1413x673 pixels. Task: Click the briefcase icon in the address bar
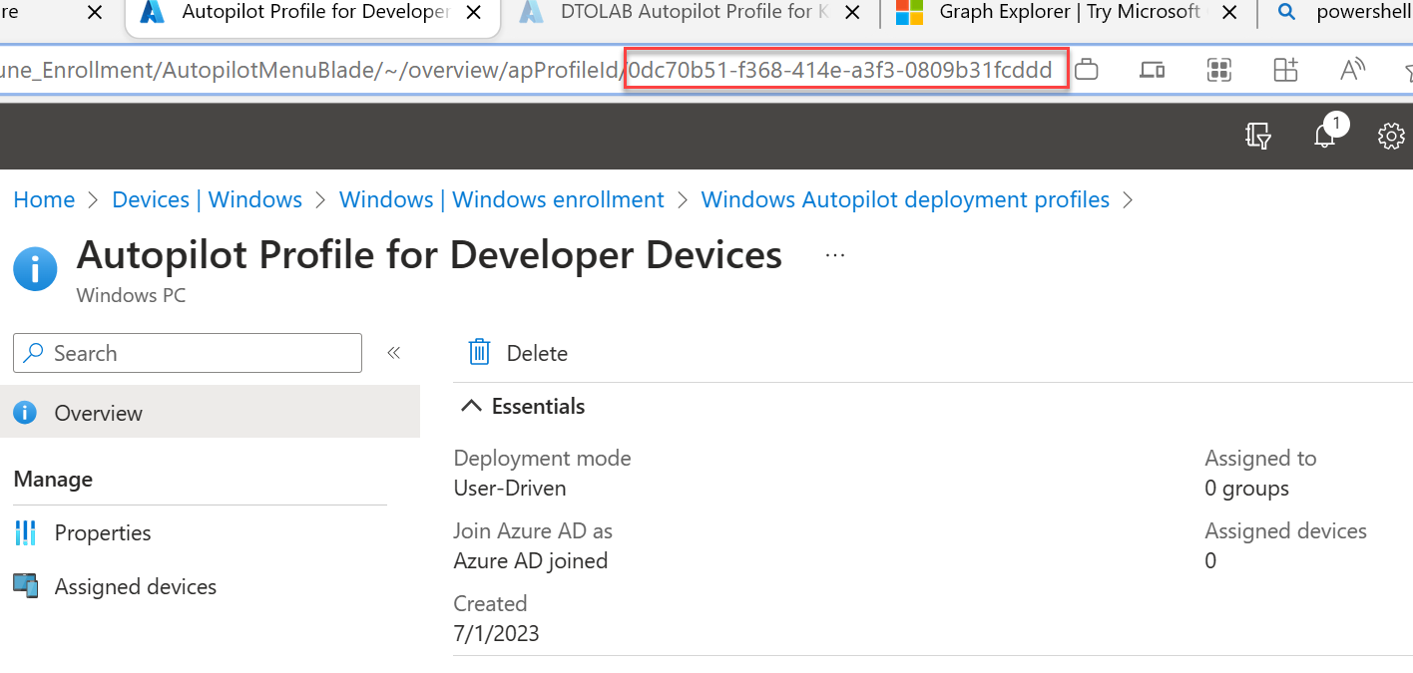click(1087, 70)
